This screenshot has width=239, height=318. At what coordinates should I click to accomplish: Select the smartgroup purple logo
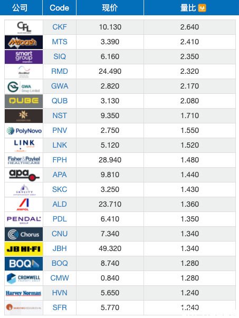[24, 57]
